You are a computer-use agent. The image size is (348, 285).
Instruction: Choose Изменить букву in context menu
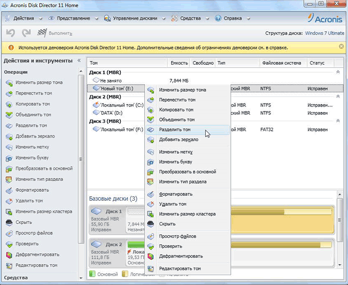187,162
